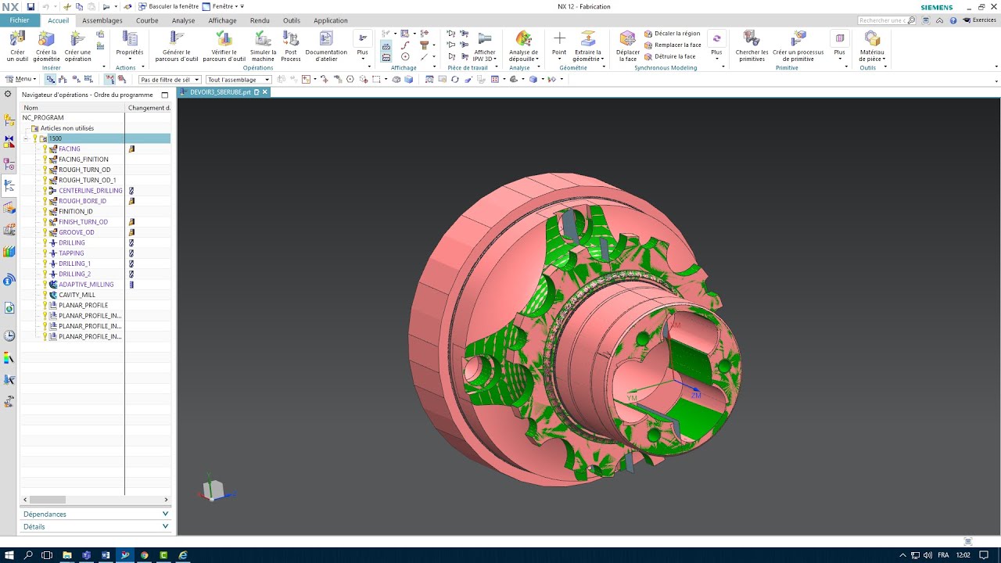
Task: Switch to the Assemblages tab
Action: [x=102, y=20]
